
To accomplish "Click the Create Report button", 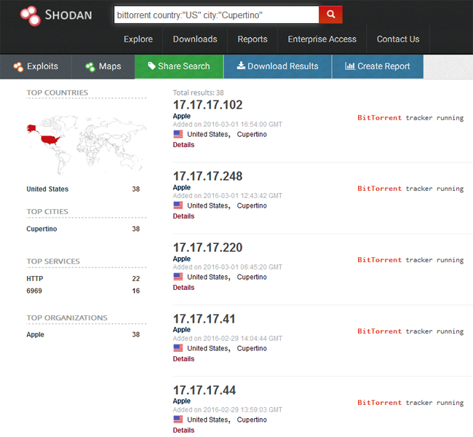I will point(378,67).
